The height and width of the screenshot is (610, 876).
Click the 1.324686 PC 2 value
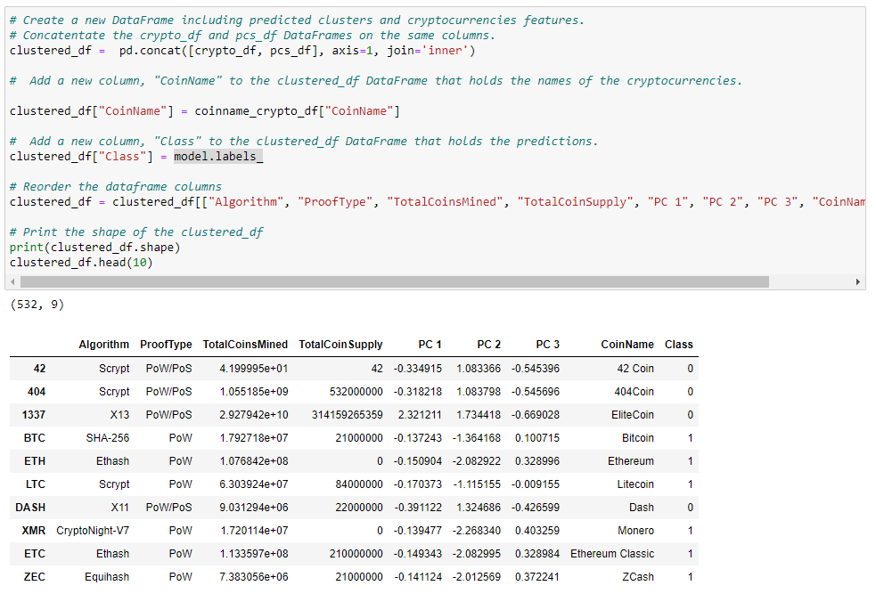(x=479, y=508)
